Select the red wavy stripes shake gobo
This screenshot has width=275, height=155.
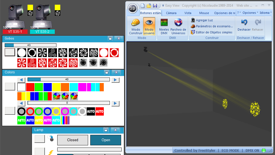pyautogui.click(x=73, y=63)
